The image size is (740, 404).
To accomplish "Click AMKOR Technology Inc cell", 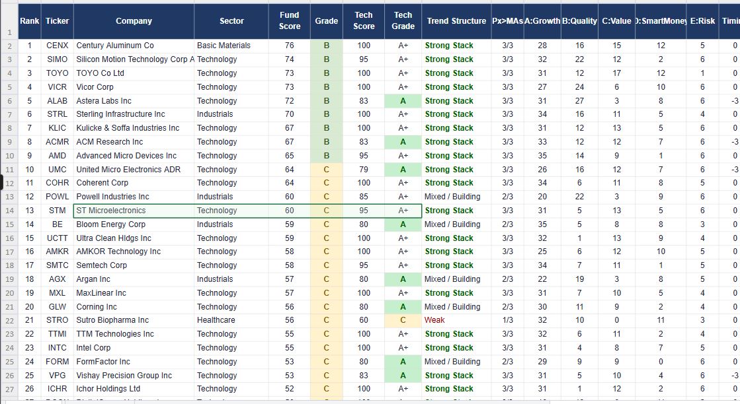I will coord(134,252).
